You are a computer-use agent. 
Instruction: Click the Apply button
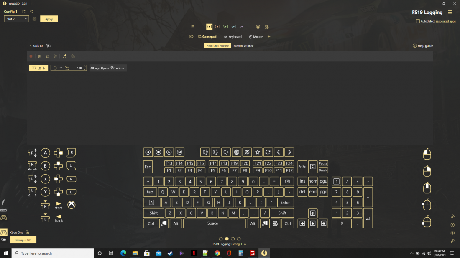pos(49,19)
